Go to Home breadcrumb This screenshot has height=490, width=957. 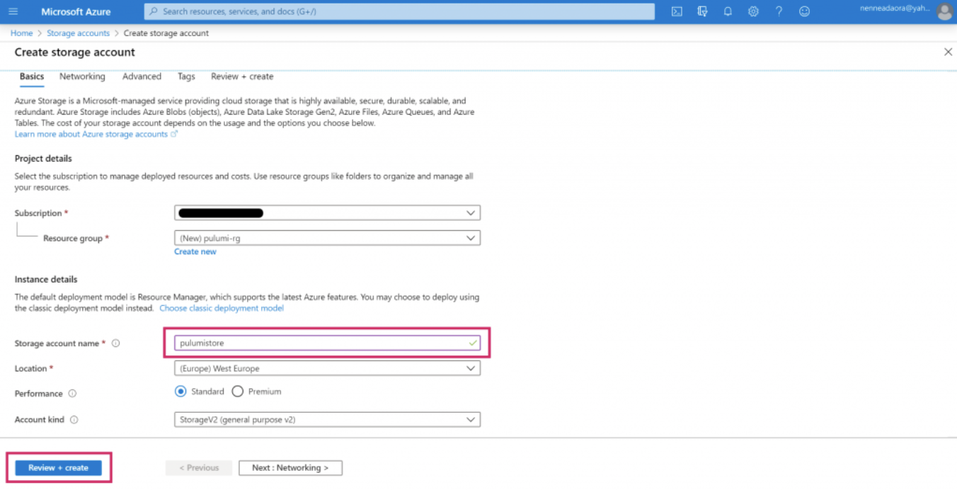point(22,33)
